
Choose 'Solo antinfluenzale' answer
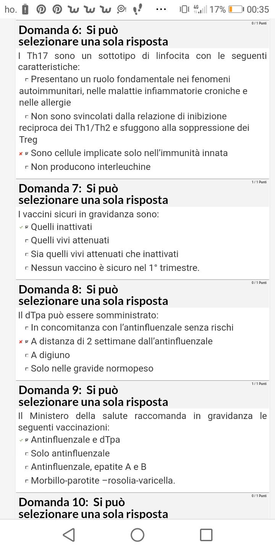tap(67, 453)
